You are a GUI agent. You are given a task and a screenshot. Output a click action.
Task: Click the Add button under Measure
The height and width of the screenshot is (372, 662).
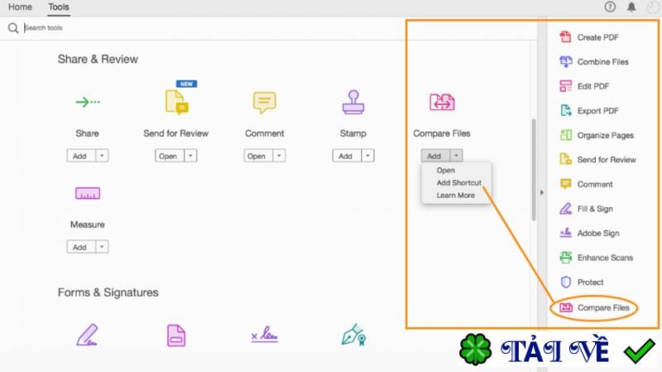(x=81, y=246)
